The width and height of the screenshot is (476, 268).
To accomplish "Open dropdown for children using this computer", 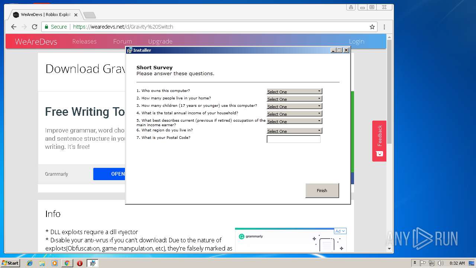I will click(294, 106).
